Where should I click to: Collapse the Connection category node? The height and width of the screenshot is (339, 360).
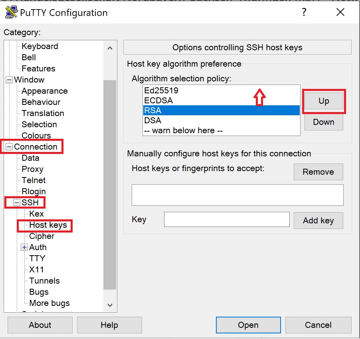click(9, 147)
